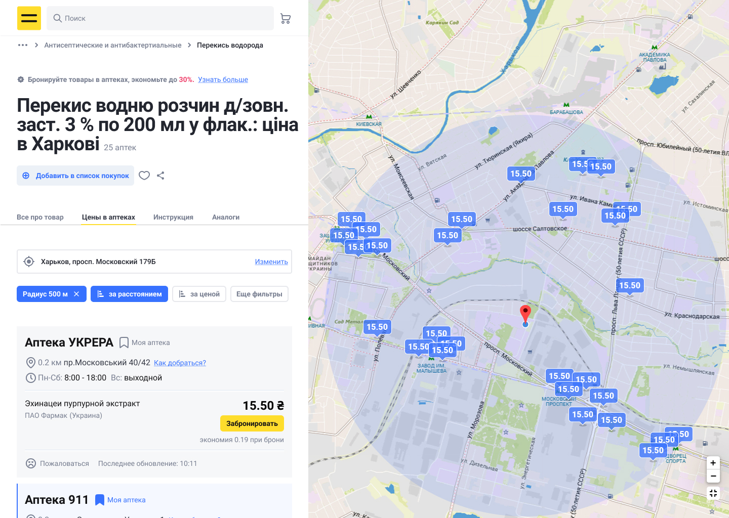Switch to the Инструкция tab

pos(173,217)
